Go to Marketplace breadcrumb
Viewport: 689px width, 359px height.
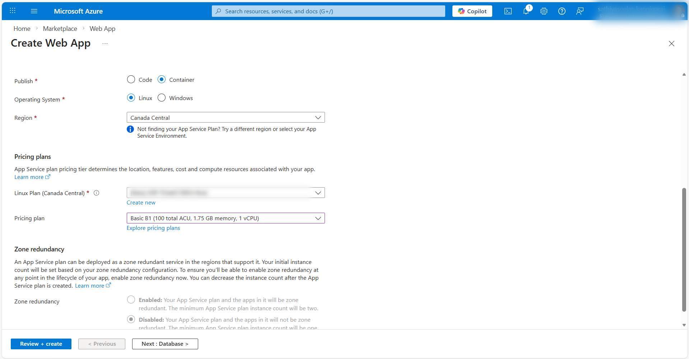(x=60, y=28)
